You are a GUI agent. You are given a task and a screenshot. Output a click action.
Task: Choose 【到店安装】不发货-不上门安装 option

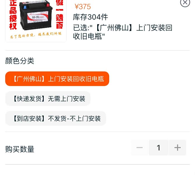[55, 119]
